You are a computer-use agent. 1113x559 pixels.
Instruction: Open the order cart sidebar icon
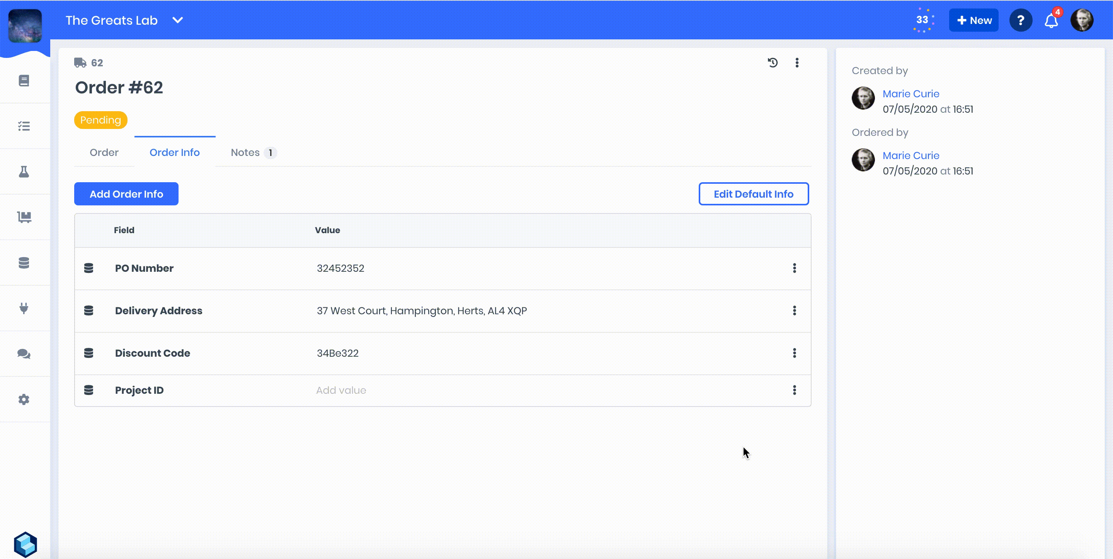click(24, 217)
